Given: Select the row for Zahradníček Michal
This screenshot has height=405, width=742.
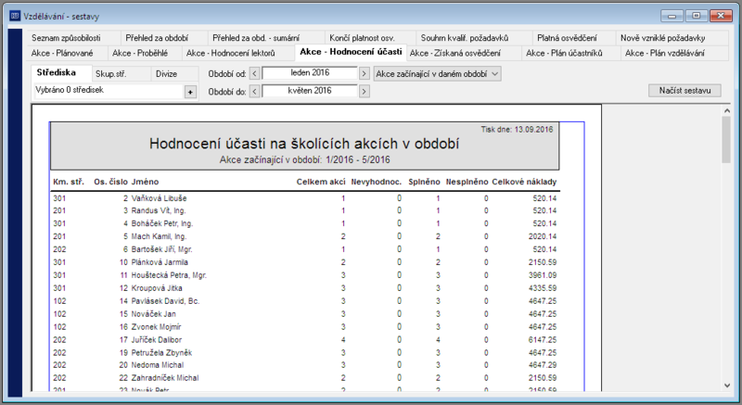Looking at the screenshot, I should tap(305, 378).
